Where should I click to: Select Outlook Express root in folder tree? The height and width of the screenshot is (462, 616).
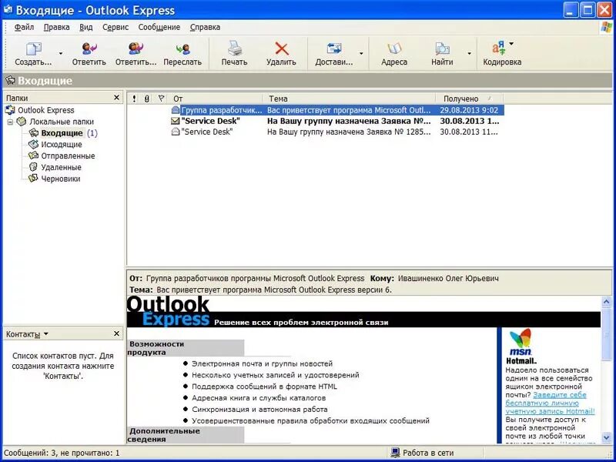(46, 110)
